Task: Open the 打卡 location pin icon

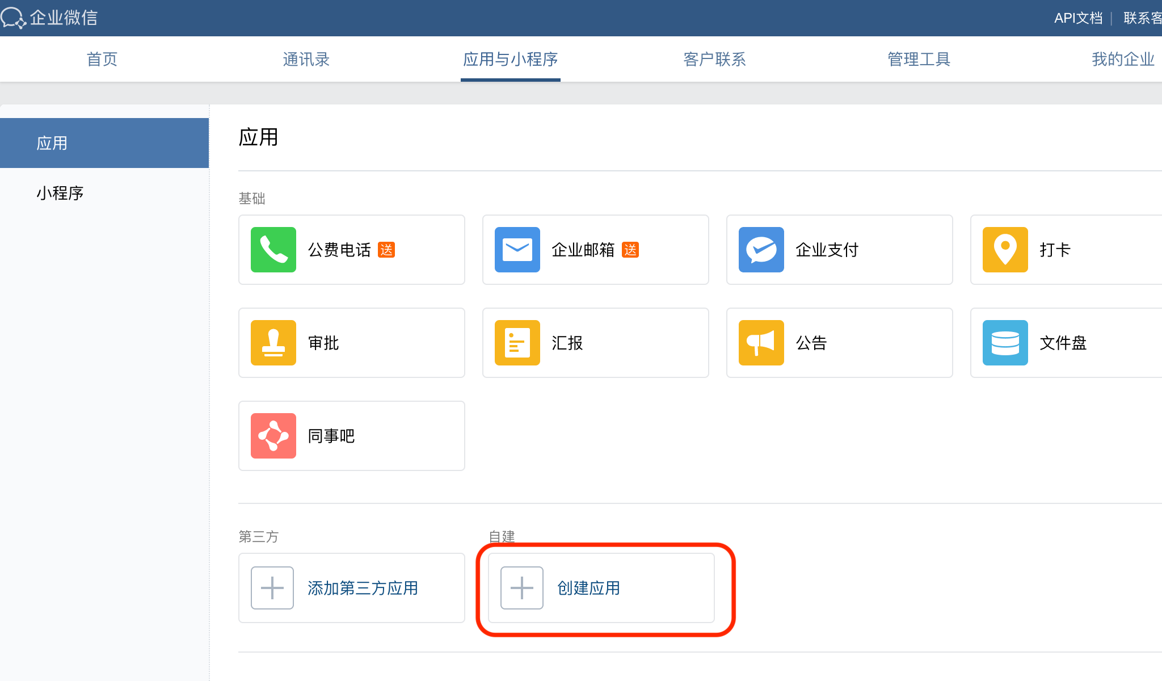Action: 1005,250
